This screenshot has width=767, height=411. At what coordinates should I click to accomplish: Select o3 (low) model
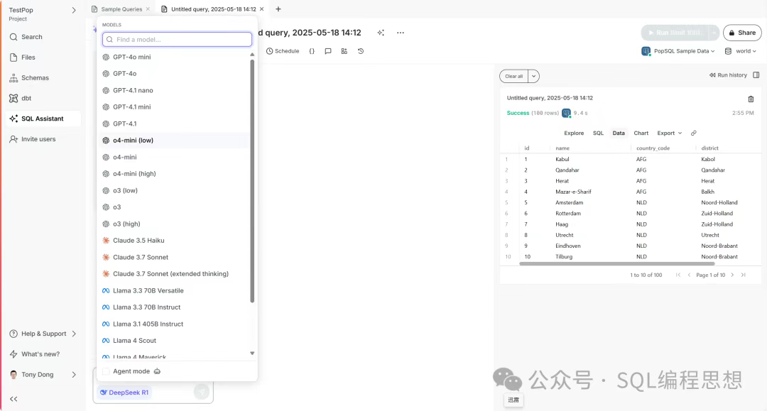125,191
